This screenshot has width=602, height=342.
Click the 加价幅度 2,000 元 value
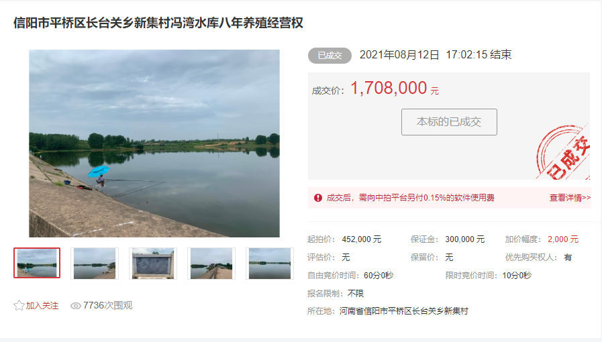[563, 239]
